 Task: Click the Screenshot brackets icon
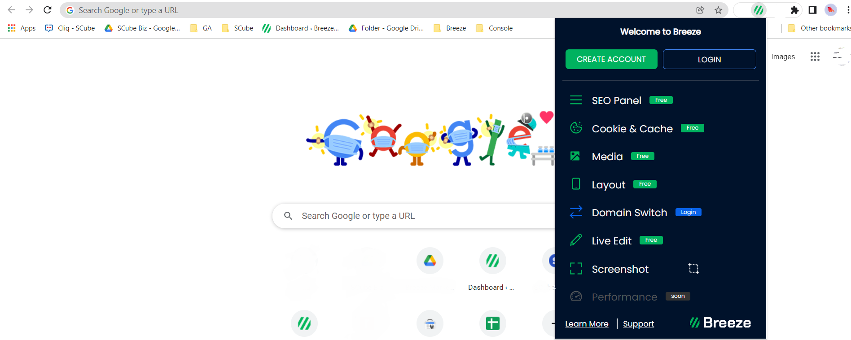pyautogui.click(x=576, y=269)
